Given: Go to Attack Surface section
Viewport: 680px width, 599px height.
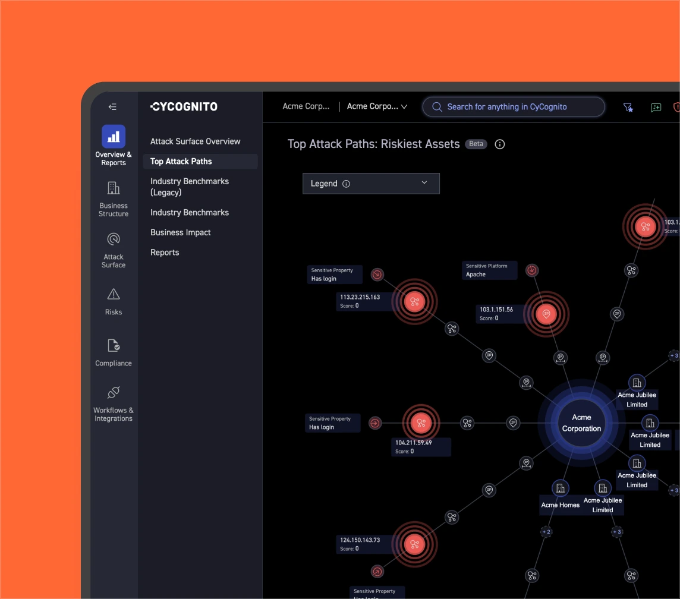Looking at the screenshot, I should tap(114, 250).
